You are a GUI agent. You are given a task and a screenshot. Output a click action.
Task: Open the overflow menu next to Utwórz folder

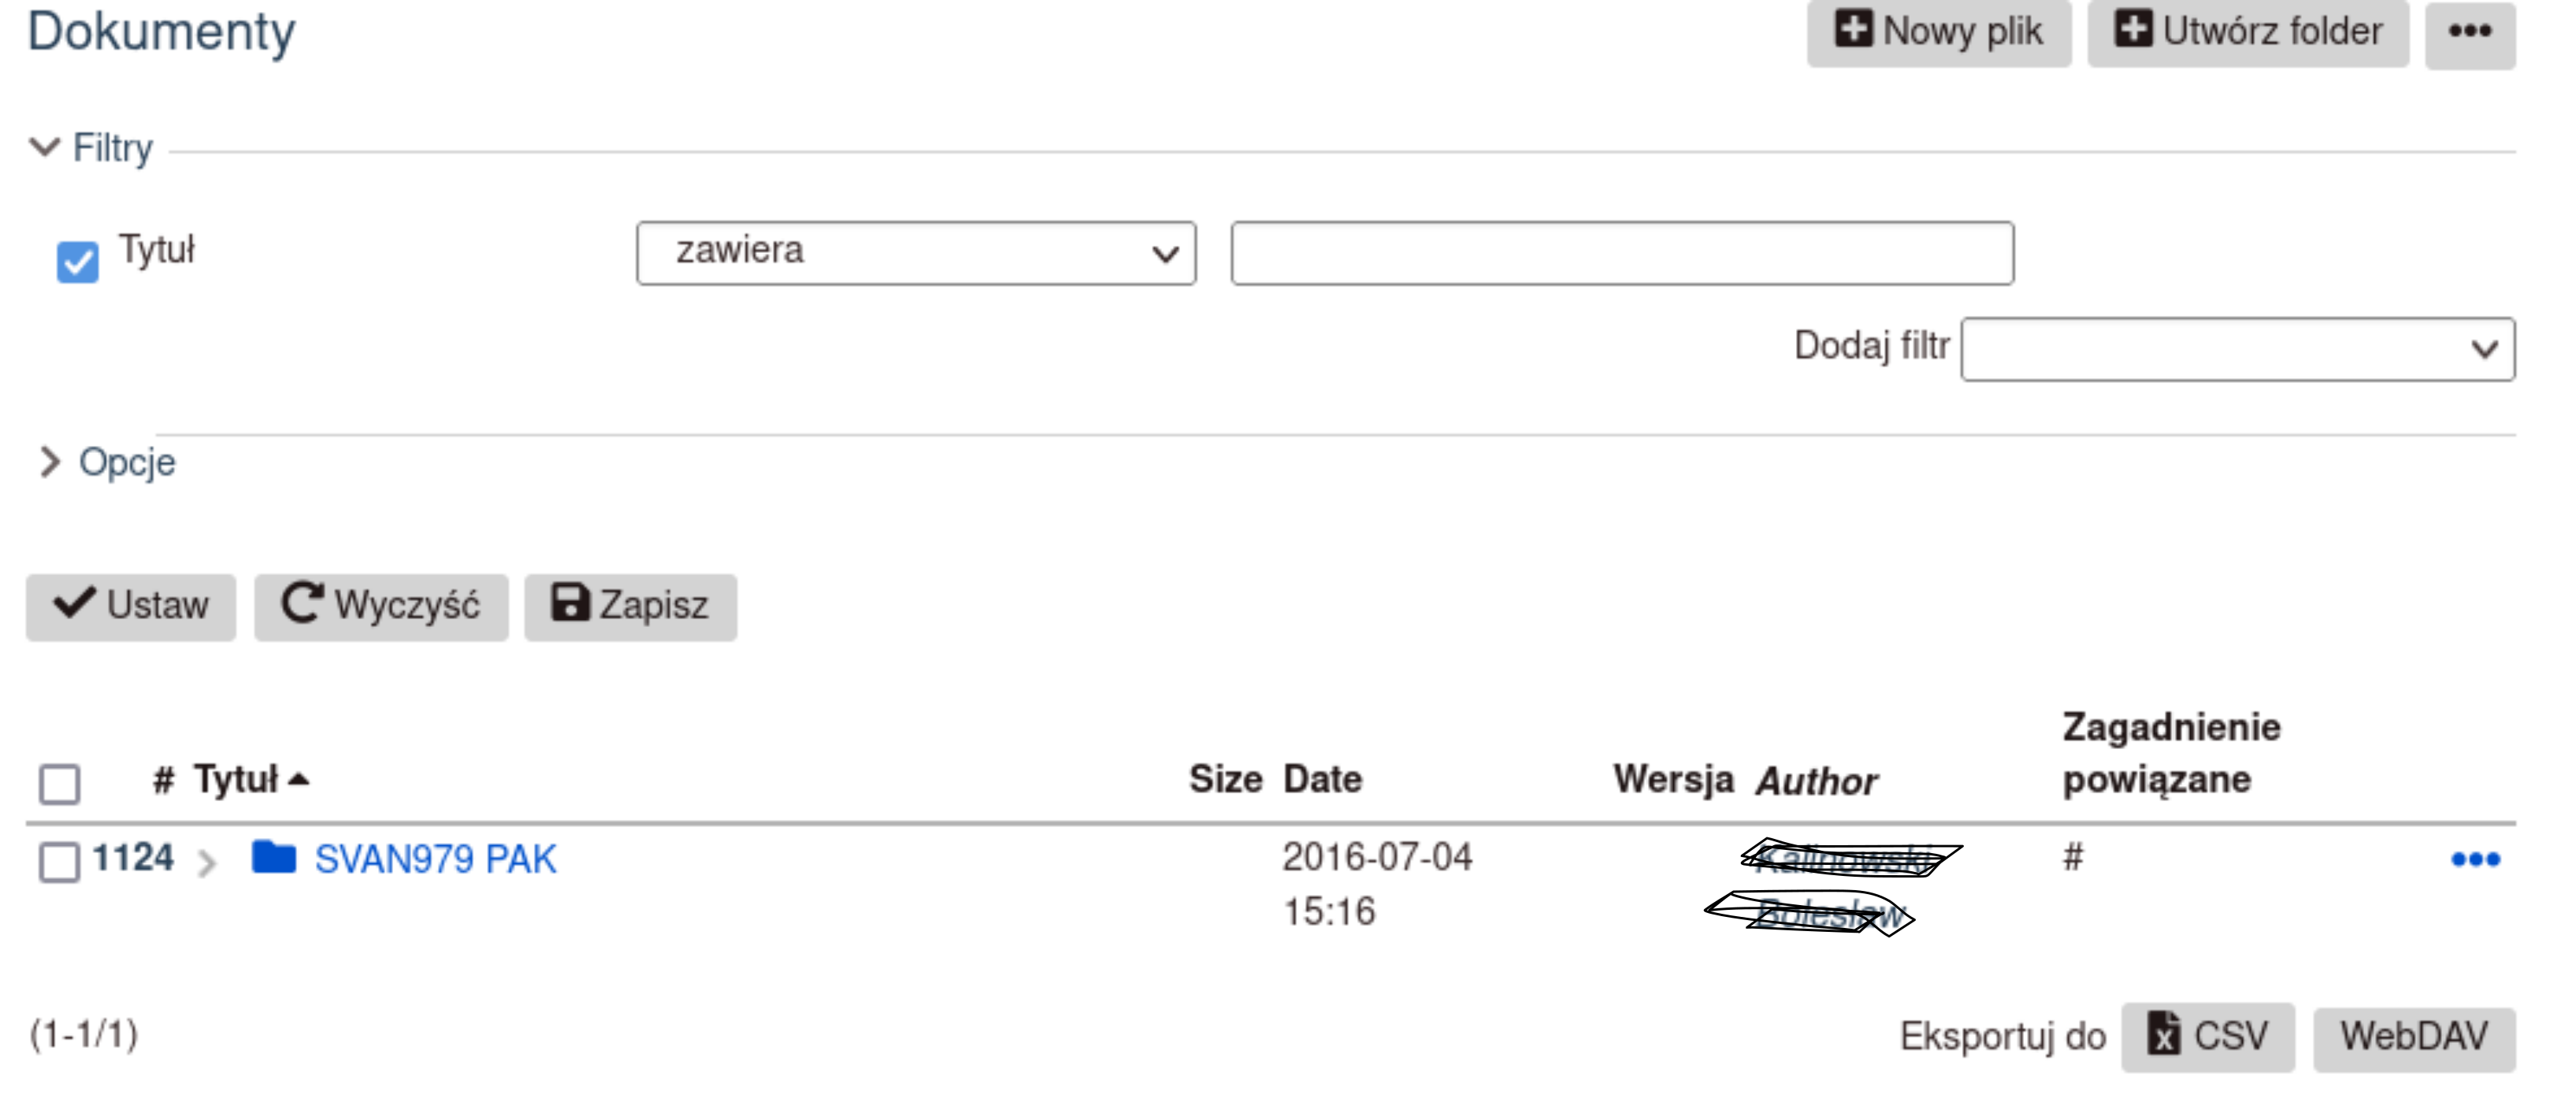point(2470,31)
